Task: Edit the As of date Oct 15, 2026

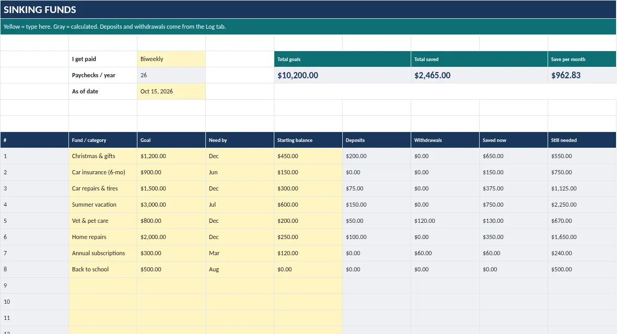Action: pyautogui.click(x=171, y=91)
